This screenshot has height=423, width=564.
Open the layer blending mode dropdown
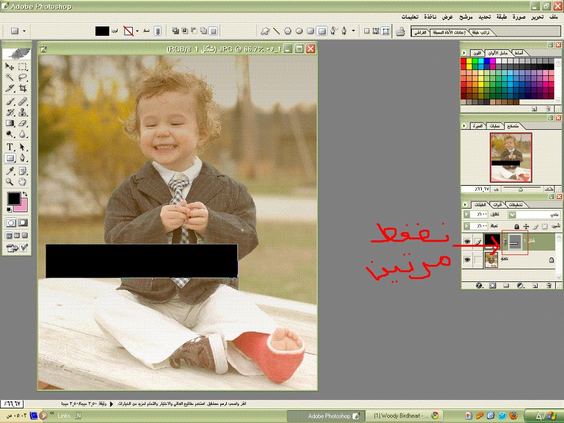point(511,215)
